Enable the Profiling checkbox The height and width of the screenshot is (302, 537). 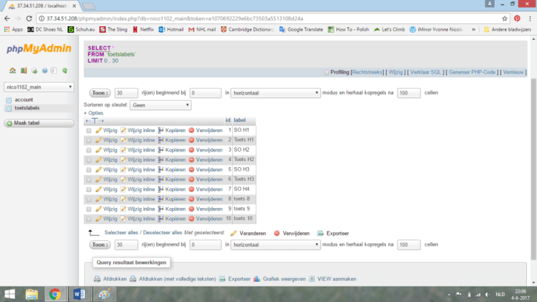click(x=326, y=72)
